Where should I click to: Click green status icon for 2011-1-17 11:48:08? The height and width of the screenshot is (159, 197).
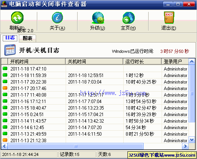tap(5, 95)
